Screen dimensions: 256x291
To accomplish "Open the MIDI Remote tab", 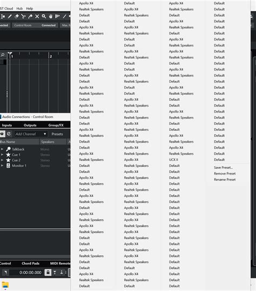I will tap(60, 263).
